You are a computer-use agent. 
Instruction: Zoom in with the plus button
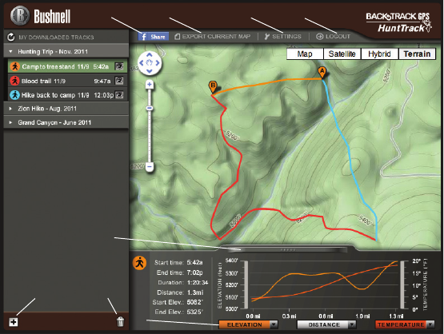pos(150,84)
